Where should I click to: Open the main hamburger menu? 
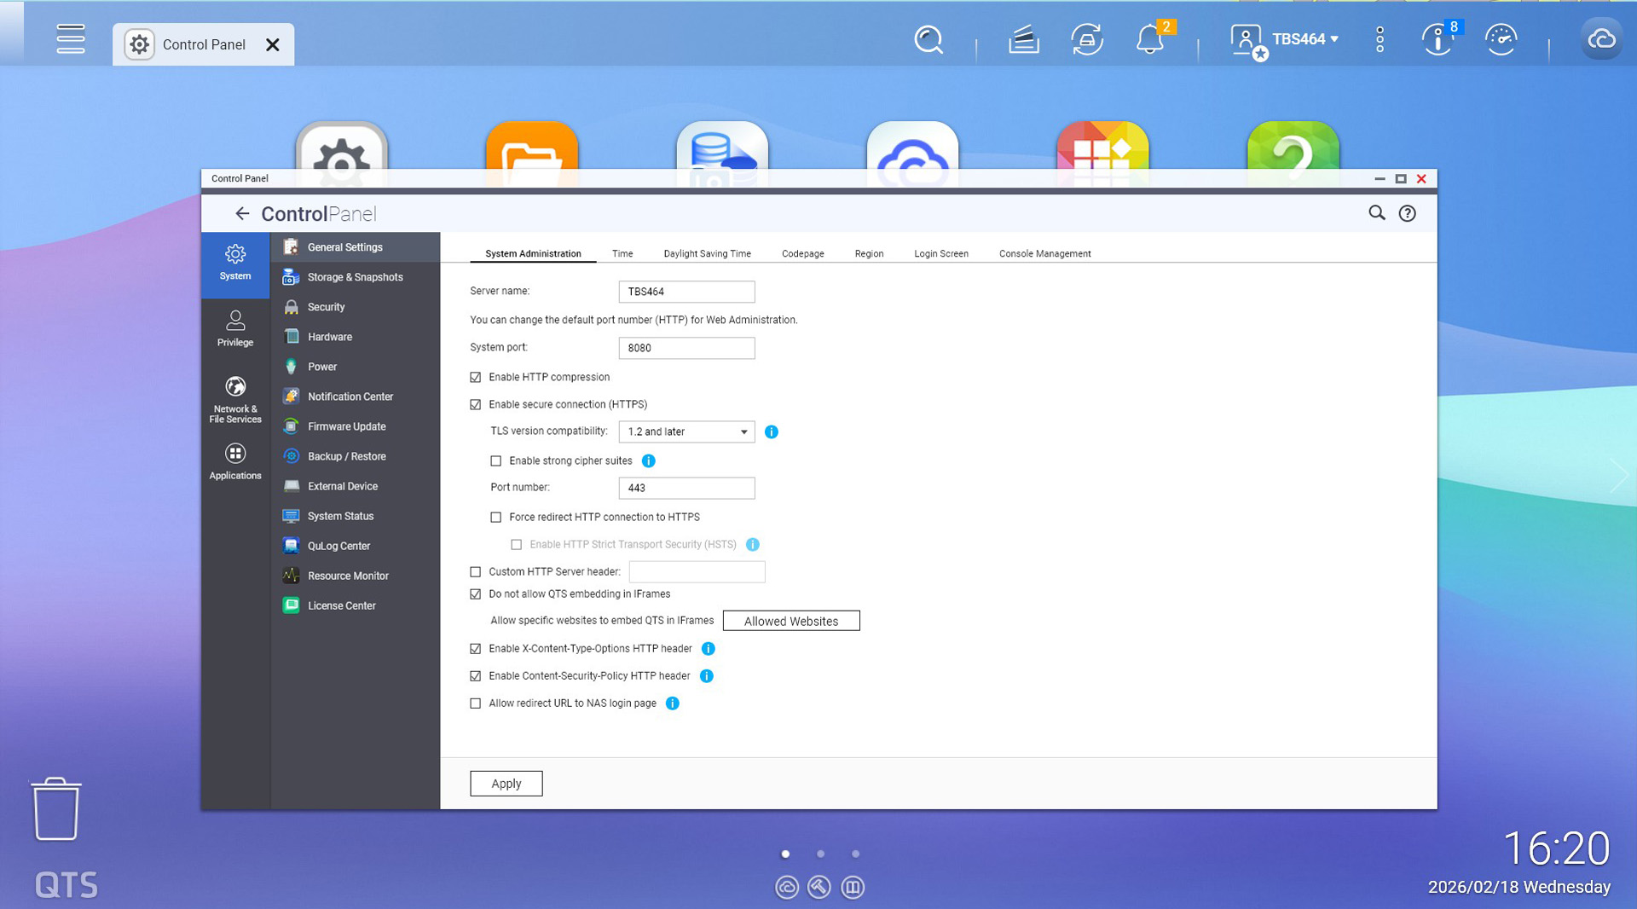tap(71, 39)
